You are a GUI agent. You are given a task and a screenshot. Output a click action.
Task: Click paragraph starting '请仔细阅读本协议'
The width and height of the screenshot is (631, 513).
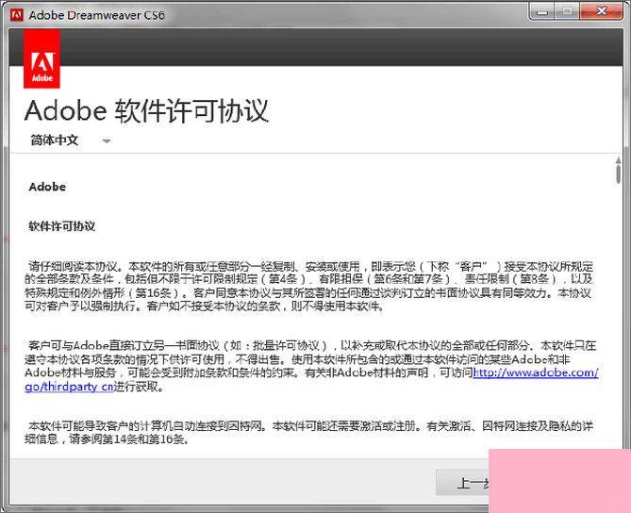308,286
